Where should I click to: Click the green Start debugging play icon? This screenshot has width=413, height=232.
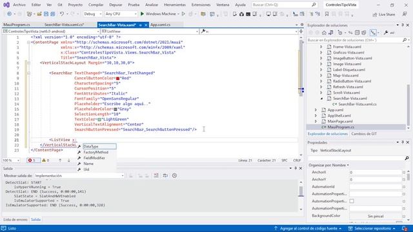pos(142,14)
